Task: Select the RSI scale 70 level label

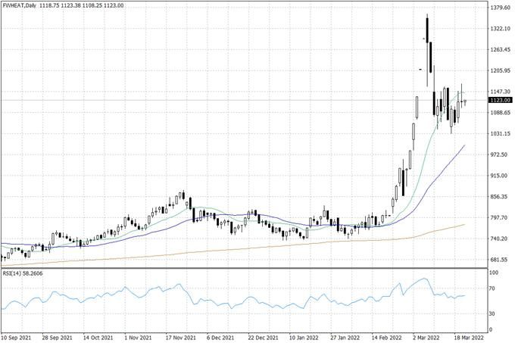Action: [494, 288]
